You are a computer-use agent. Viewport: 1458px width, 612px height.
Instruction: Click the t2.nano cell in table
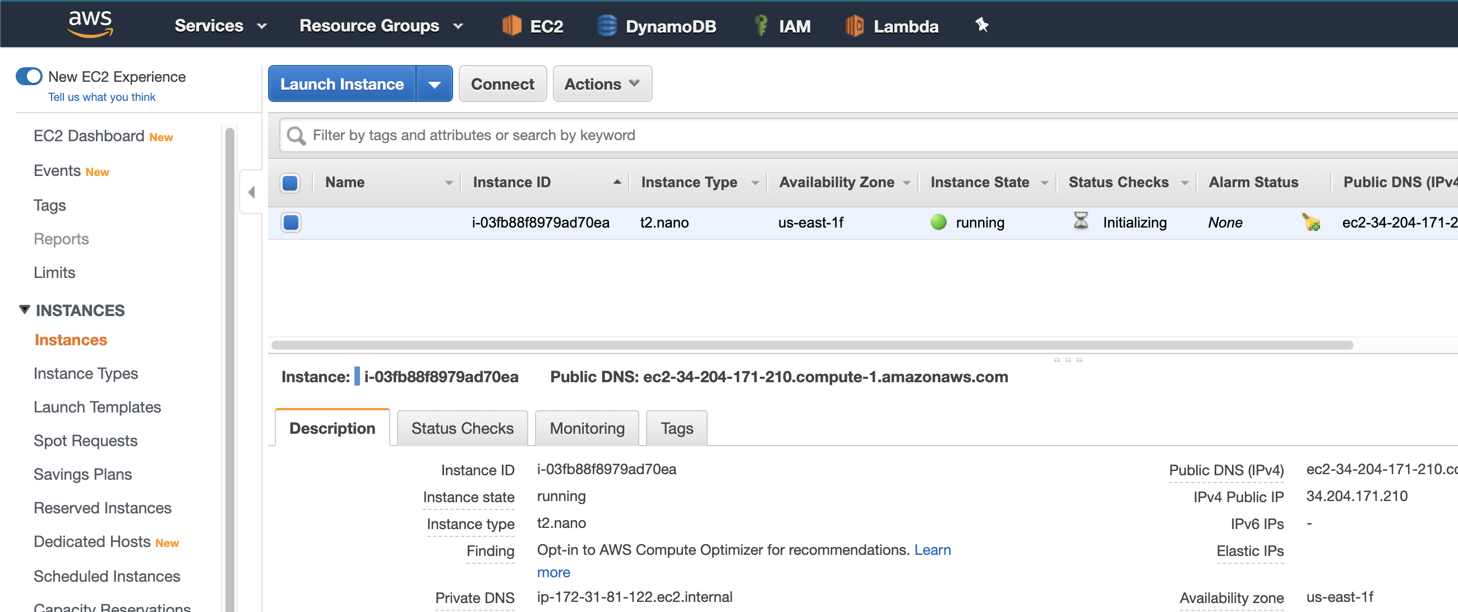[664, 222]
